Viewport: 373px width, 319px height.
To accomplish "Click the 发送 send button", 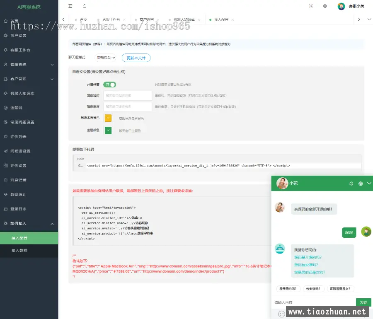I will pos(363,302).
